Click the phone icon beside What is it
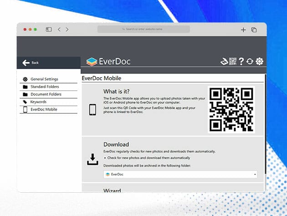This screenshot has height=216, width=287. click(x=92, y=110)
